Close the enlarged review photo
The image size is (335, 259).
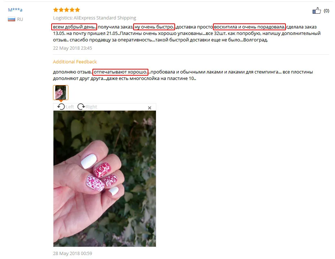pos(149,108)
